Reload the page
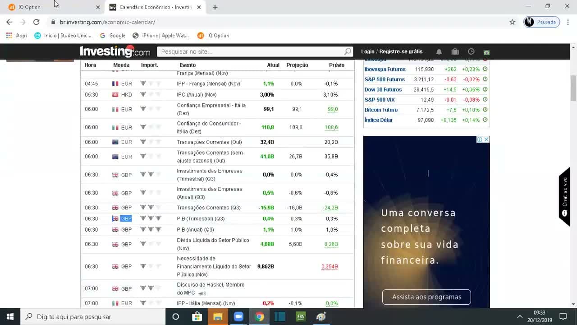Viewport: 577px width, 325px height. click(x=37, y=22)
